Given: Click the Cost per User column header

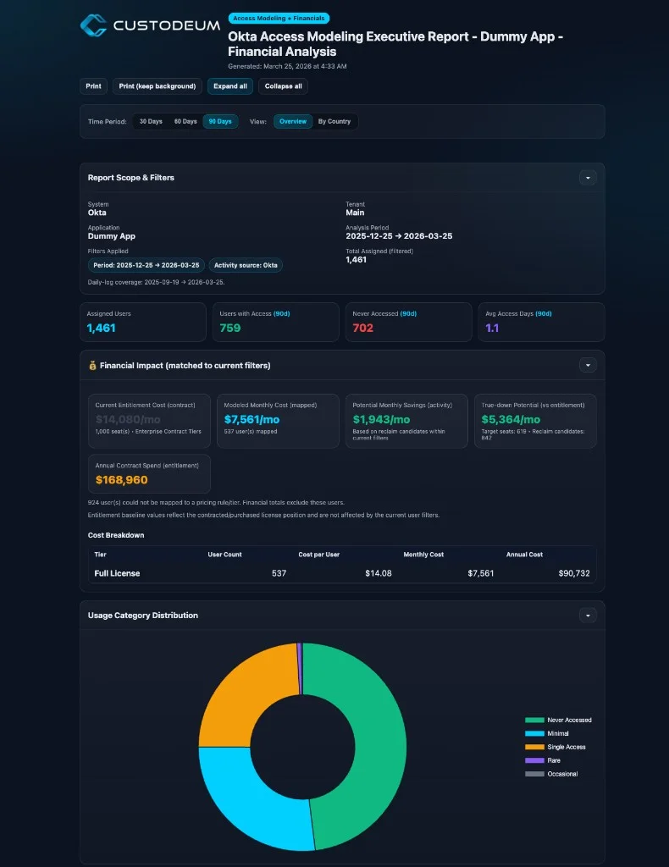Looking at the screenshot, I should [x=319, y=555].
